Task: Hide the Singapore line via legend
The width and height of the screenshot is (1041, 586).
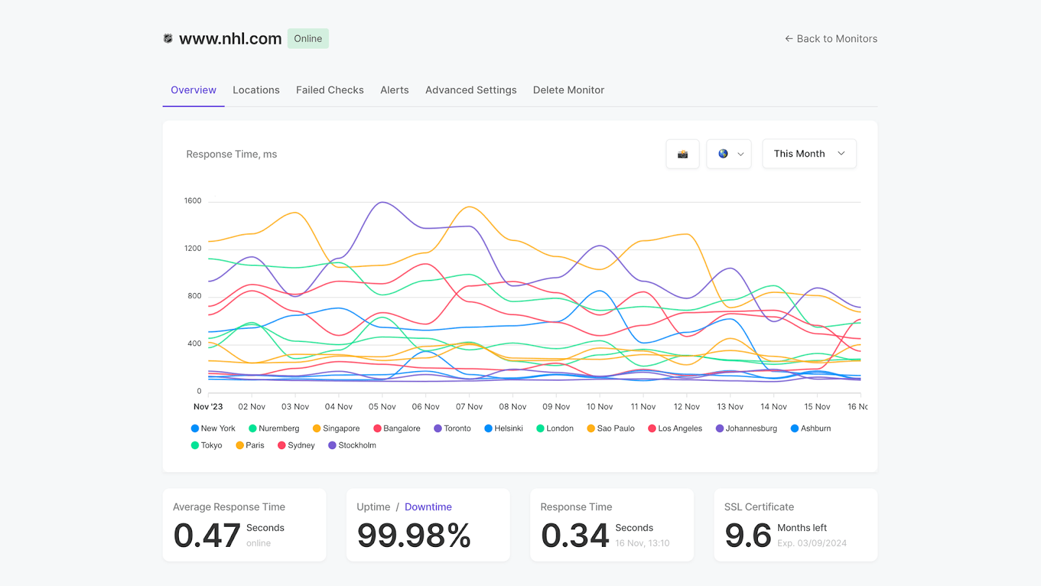Action: tap(336, 428)
